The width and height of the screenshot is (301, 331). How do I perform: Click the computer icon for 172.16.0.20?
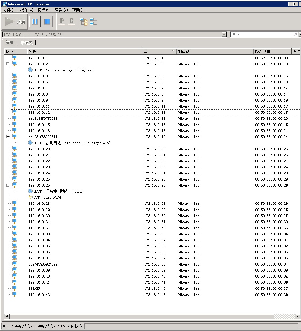click(15, 149)
